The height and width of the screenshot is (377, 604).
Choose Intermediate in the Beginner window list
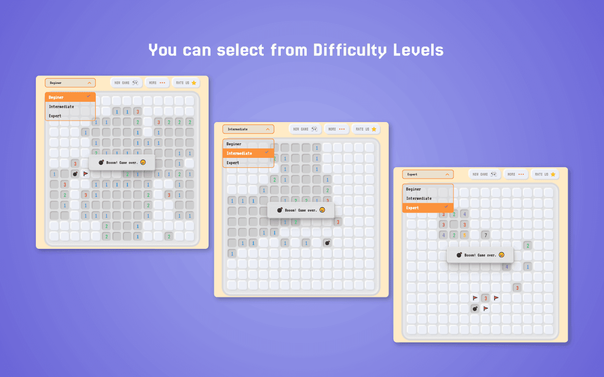pos(70,107)
